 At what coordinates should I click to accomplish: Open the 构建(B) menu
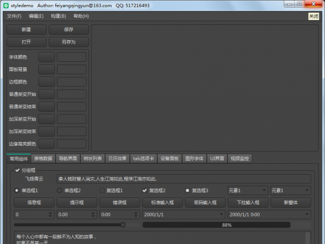click(58, 16)
